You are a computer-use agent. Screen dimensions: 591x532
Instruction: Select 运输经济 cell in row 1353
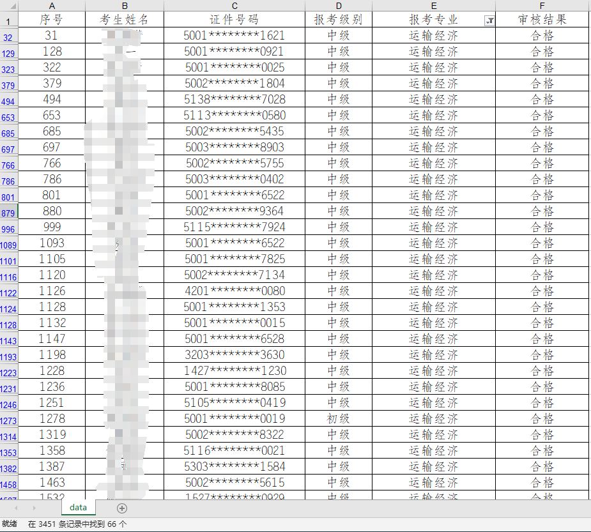[434, 451]
